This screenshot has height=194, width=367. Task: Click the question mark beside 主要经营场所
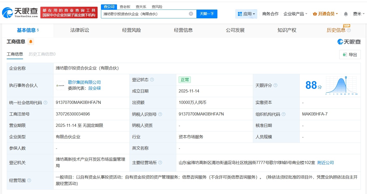point(160,163)
